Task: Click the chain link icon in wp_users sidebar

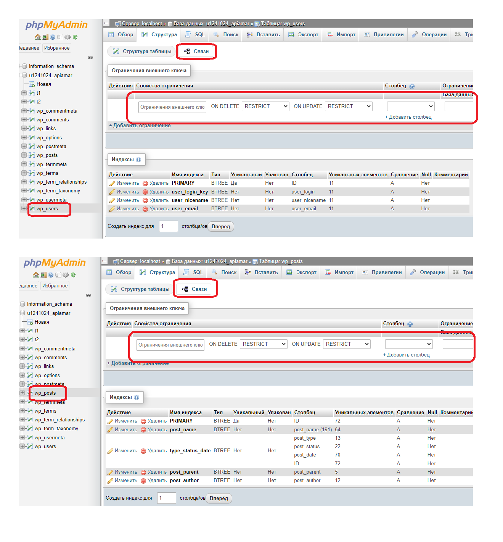Action: click(90, 58)
